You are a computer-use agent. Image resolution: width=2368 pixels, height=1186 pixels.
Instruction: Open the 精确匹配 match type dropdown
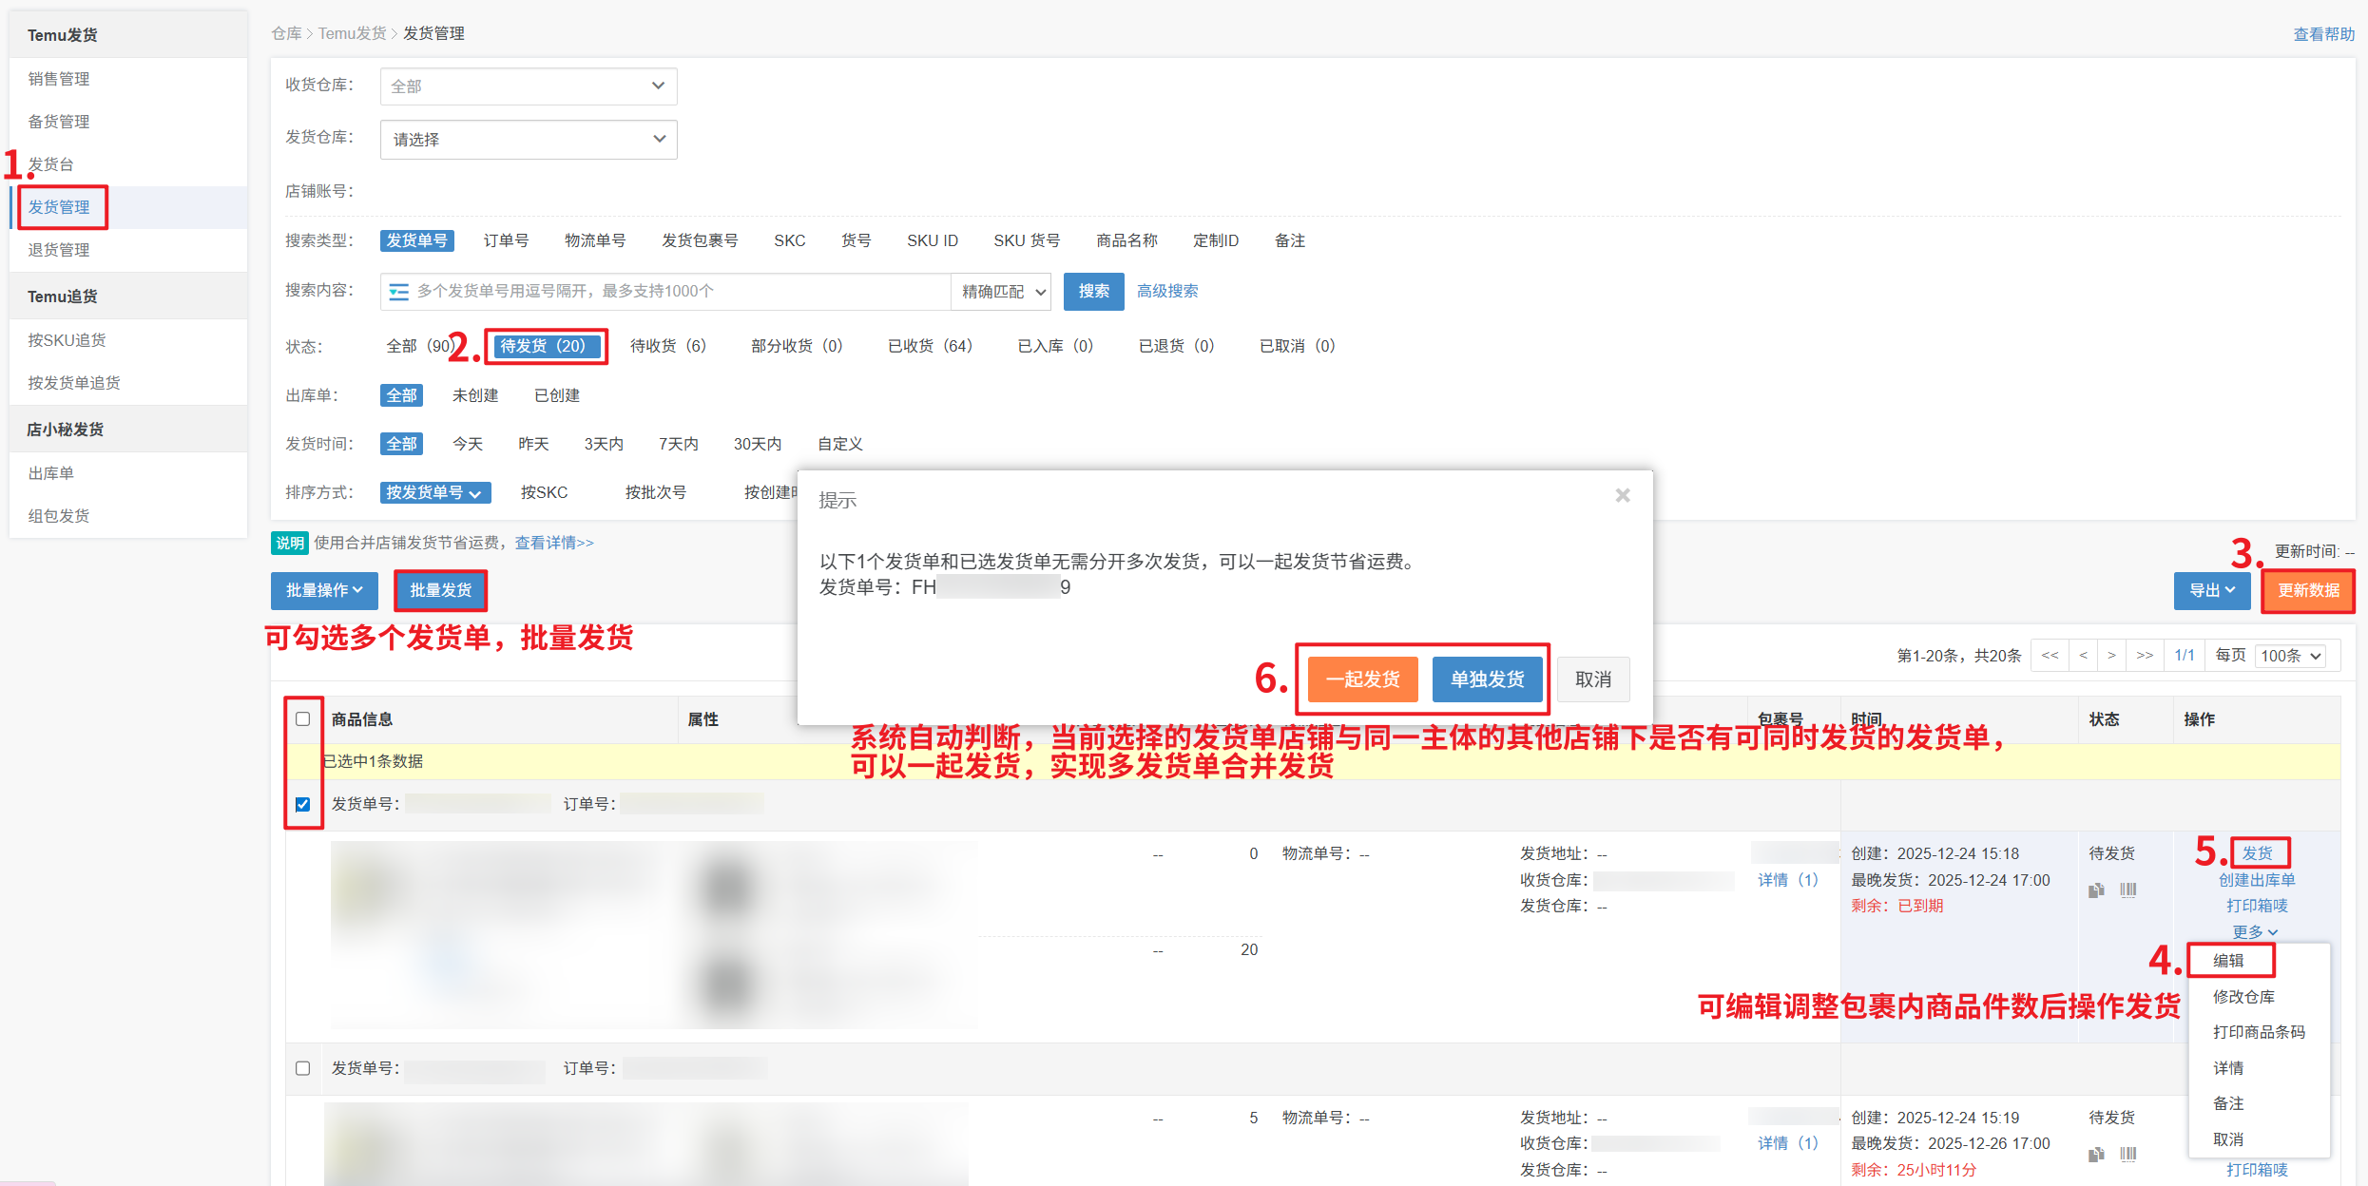(x=1002, y=292)
